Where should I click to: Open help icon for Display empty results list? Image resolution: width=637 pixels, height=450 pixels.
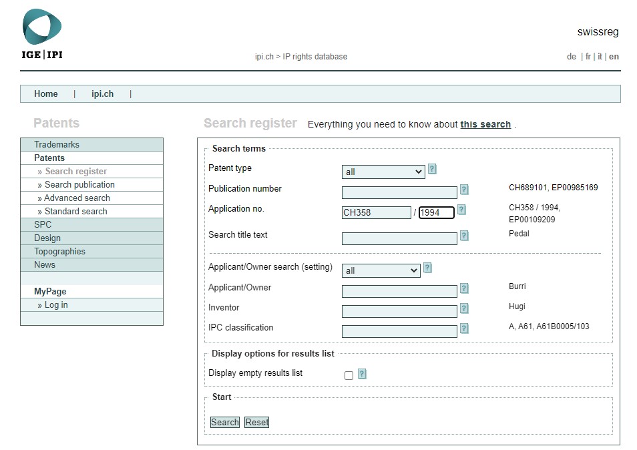[x=362, y=374]
